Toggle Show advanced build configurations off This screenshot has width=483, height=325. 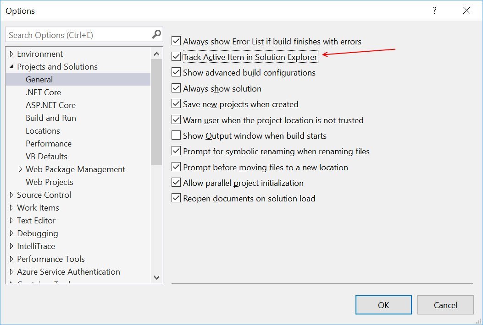(x=176, y=72)
